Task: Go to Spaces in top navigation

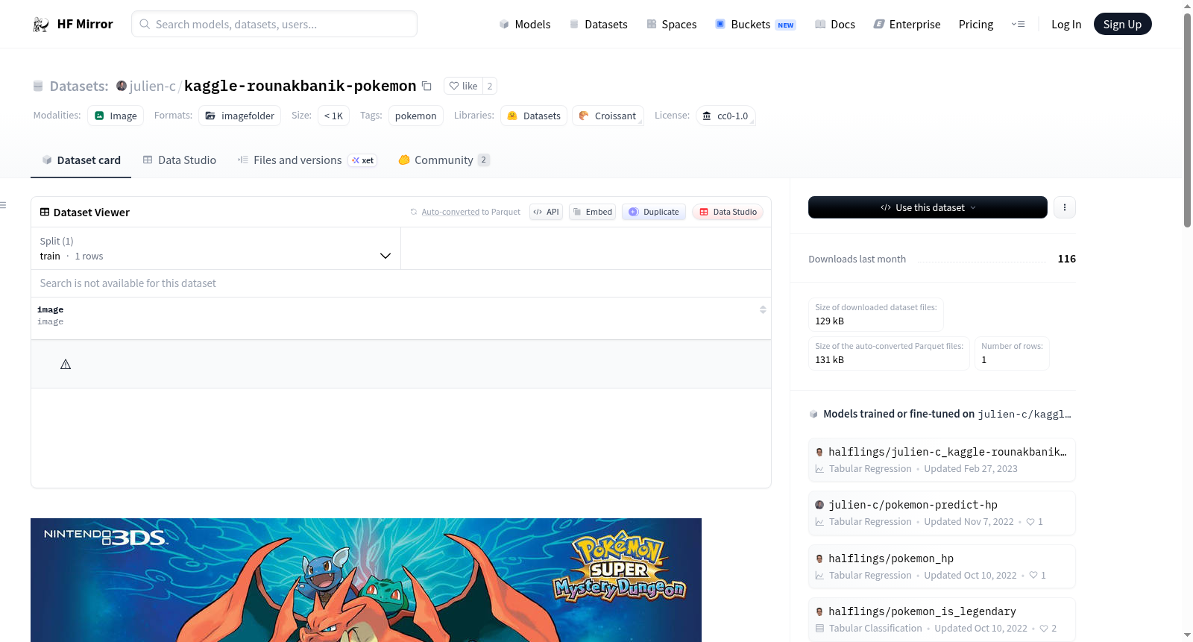Action: (x=672, y=25)
